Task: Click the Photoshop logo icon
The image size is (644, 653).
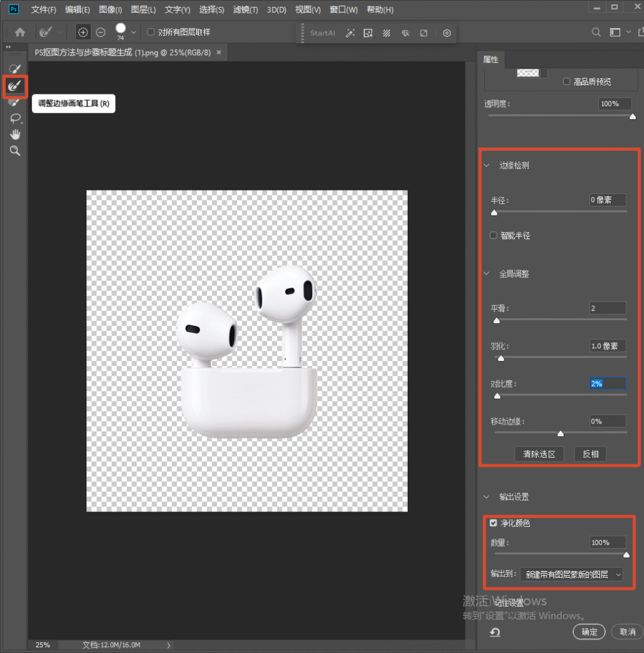Action: tap(14, 9)
